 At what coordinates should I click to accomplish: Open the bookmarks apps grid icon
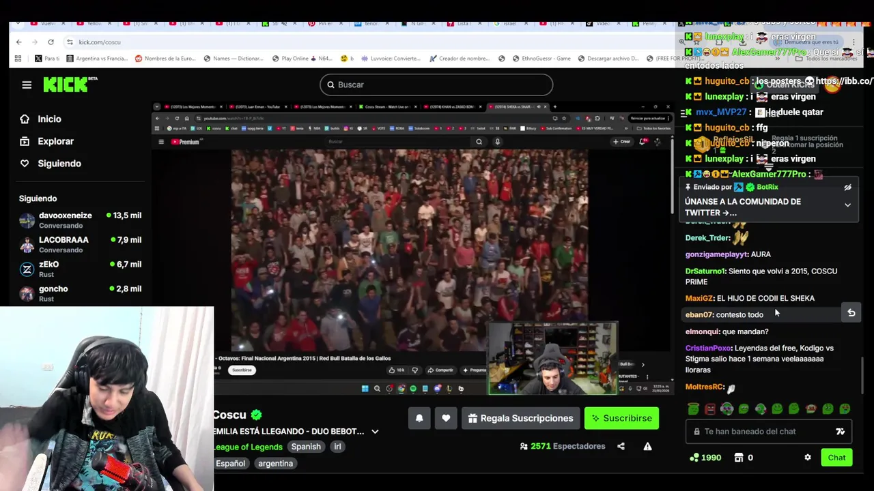18,59
